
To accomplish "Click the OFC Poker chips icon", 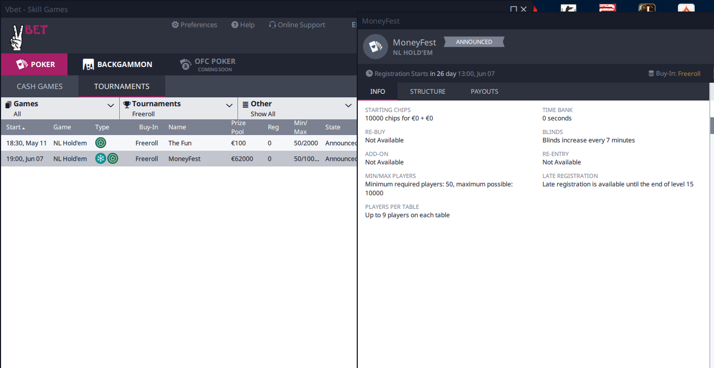I will point(186,64).
